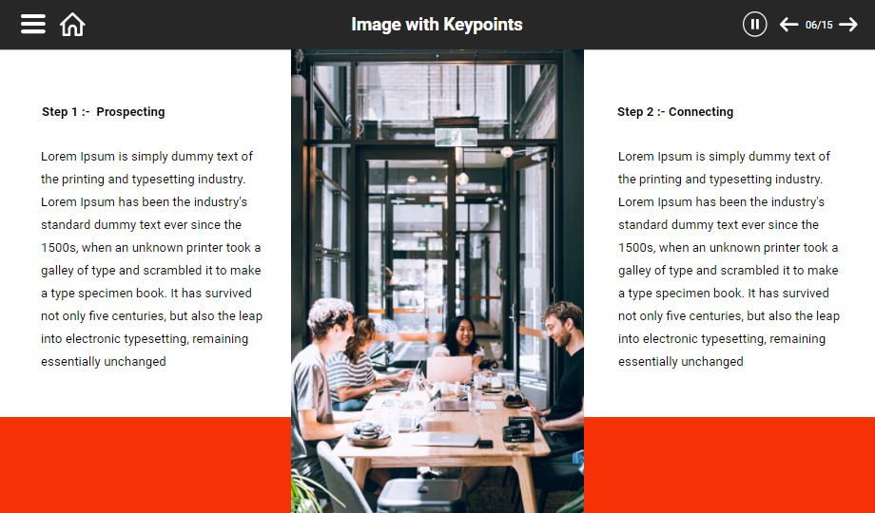Screen dimensions: 875x513
Task: Pause the slide playback
Action: [x=754, y=25]
